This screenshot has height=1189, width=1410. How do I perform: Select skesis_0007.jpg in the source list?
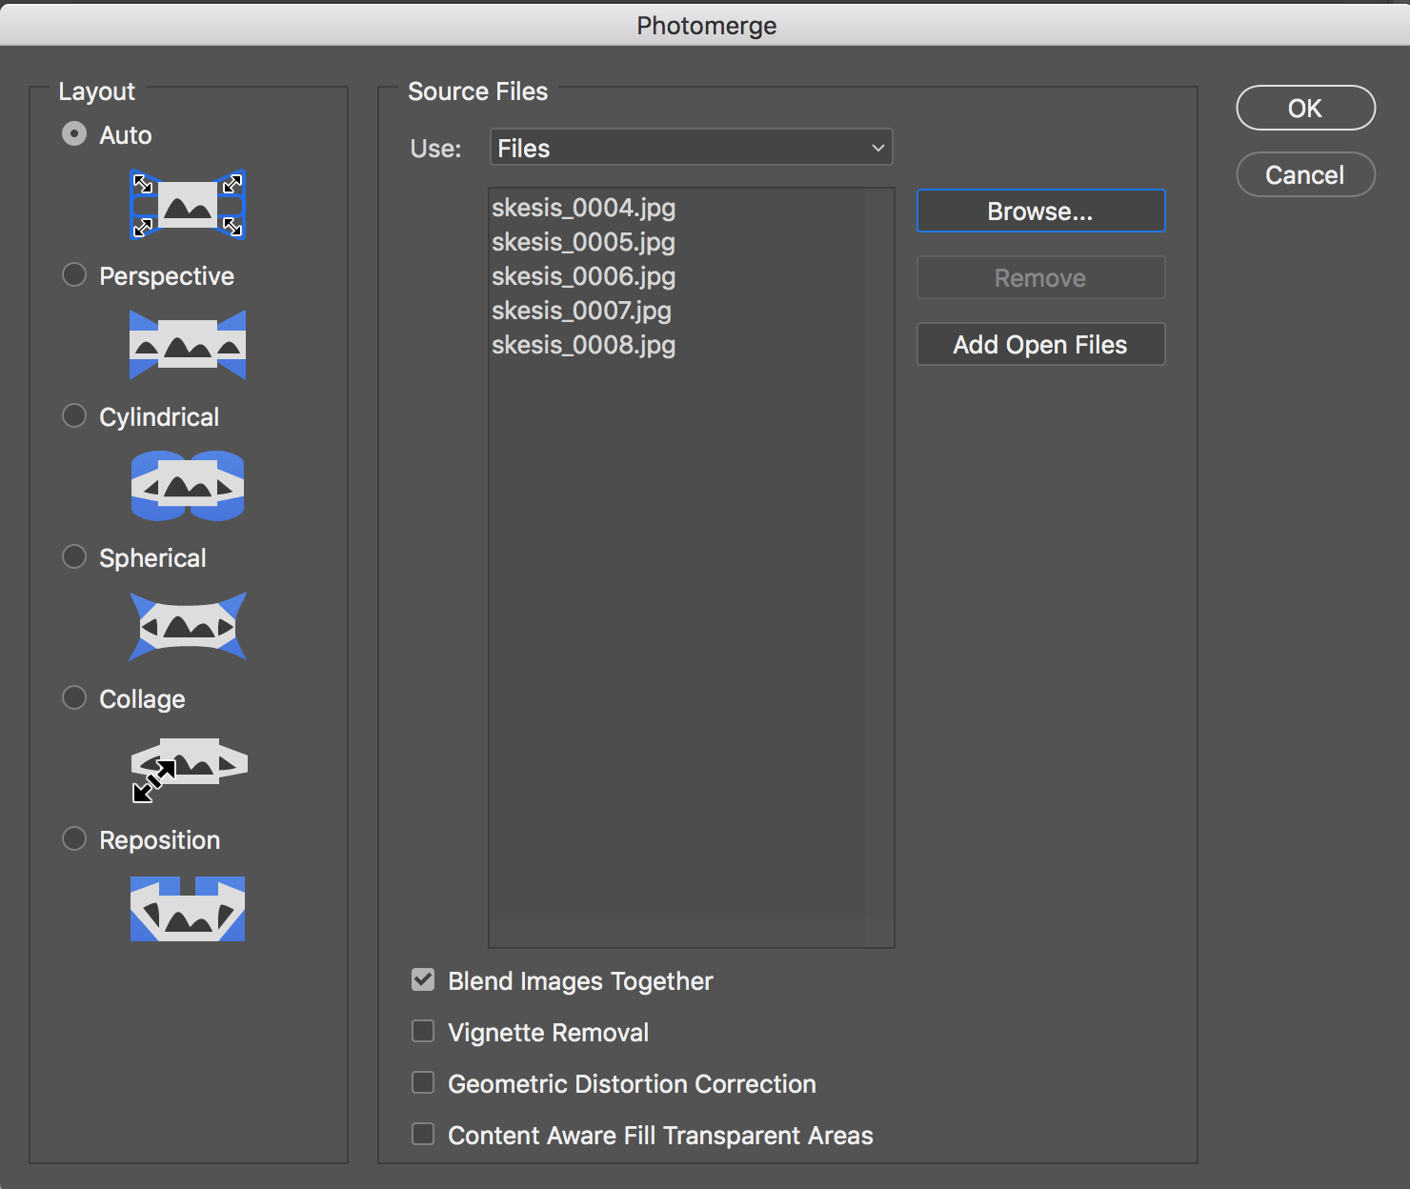click(582, 311)
